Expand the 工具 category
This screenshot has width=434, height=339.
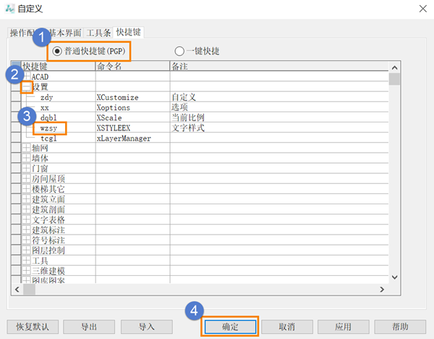(27, 261)
